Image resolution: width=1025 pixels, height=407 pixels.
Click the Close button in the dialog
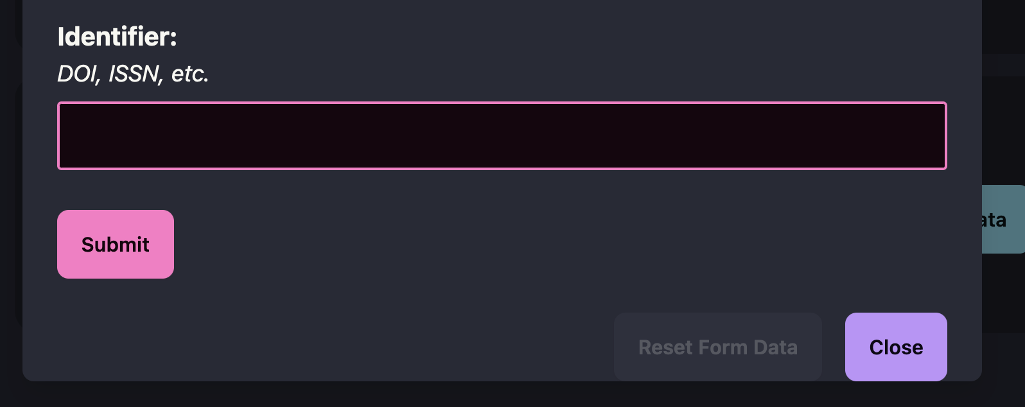pos(895,347)
